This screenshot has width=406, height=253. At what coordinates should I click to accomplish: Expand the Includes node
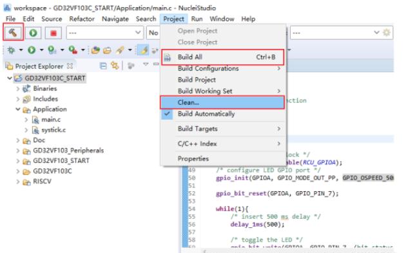pyautogui.click(x=17, y=99)
